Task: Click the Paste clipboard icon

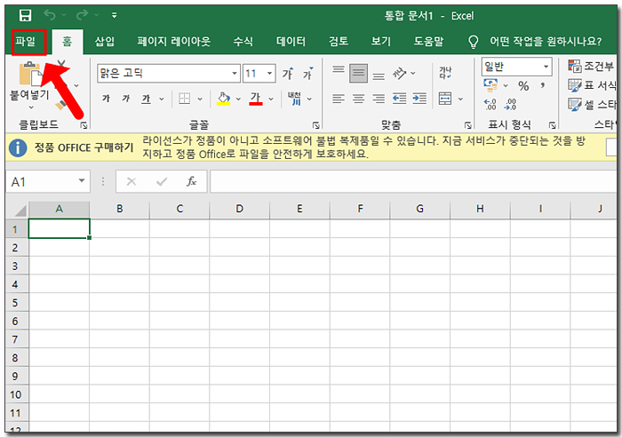Action: 29,74
